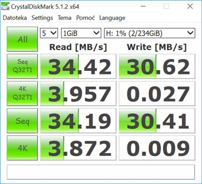Start the 4K Q32T1 test
202x184 pixels.
22,93
